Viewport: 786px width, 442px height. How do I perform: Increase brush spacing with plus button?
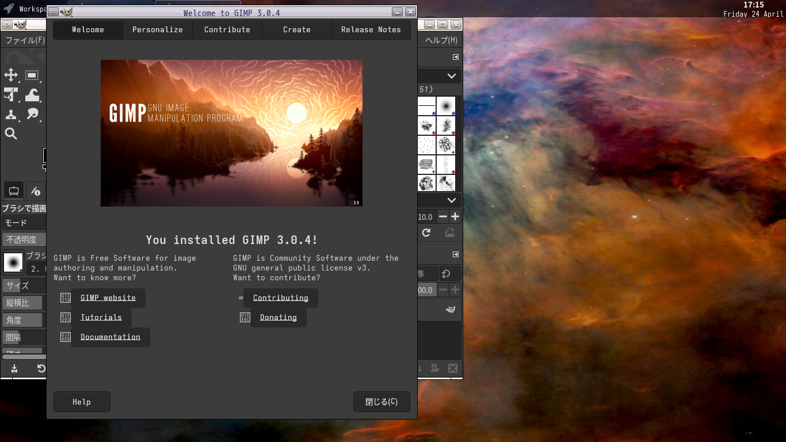pos(455,217)
